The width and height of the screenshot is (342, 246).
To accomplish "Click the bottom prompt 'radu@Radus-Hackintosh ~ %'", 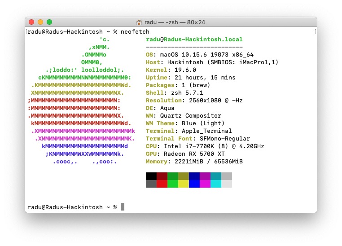I will (72, 207).
